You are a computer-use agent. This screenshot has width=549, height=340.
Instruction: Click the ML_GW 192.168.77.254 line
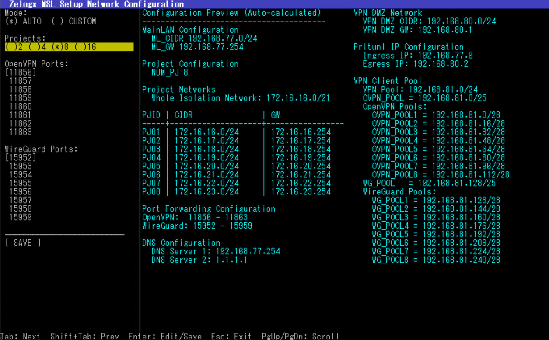197,47
